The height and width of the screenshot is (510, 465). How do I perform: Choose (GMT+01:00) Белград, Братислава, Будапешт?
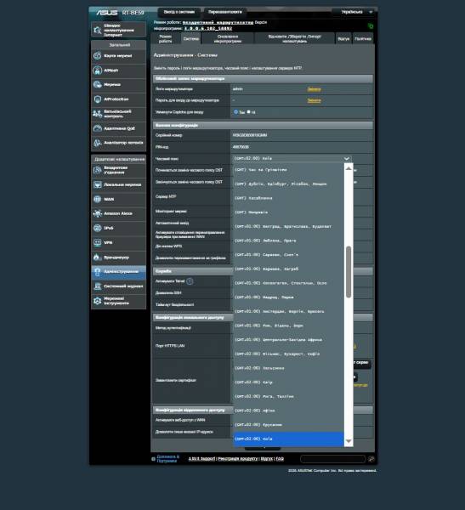click(288, 226)
